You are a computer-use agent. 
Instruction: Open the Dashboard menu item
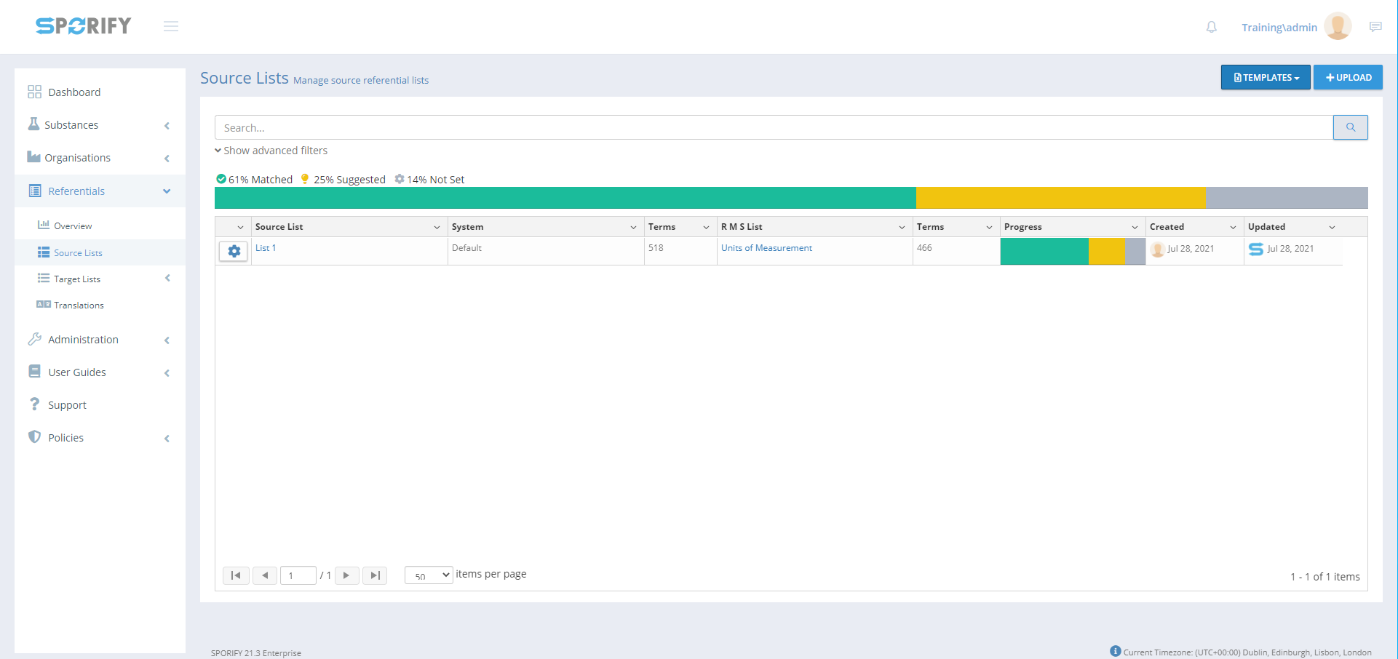(x=74, y=92)
